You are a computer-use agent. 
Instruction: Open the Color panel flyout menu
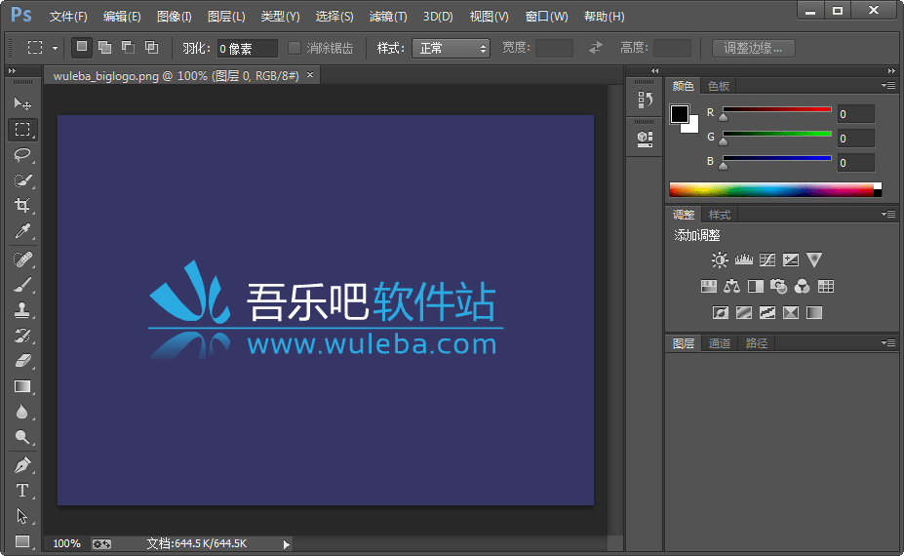(888, 86)
